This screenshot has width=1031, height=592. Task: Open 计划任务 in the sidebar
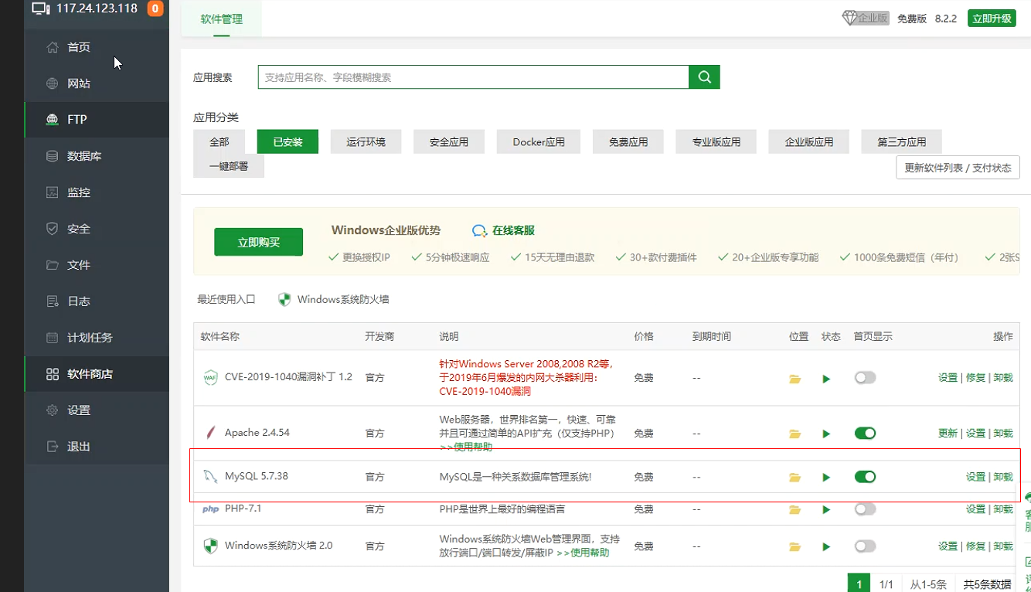(x=97, y=338)
